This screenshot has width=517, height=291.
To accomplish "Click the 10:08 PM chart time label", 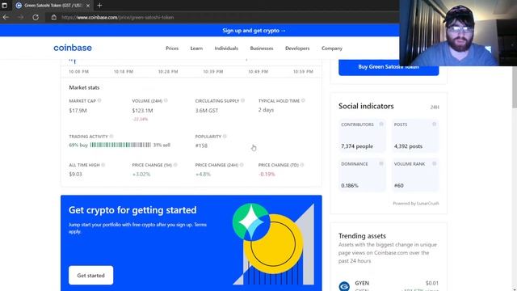I will point(79,72).
